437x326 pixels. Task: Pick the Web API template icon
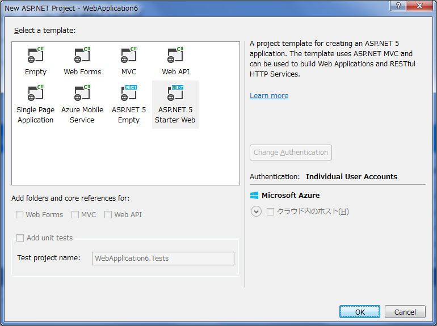tap(175, 55)
